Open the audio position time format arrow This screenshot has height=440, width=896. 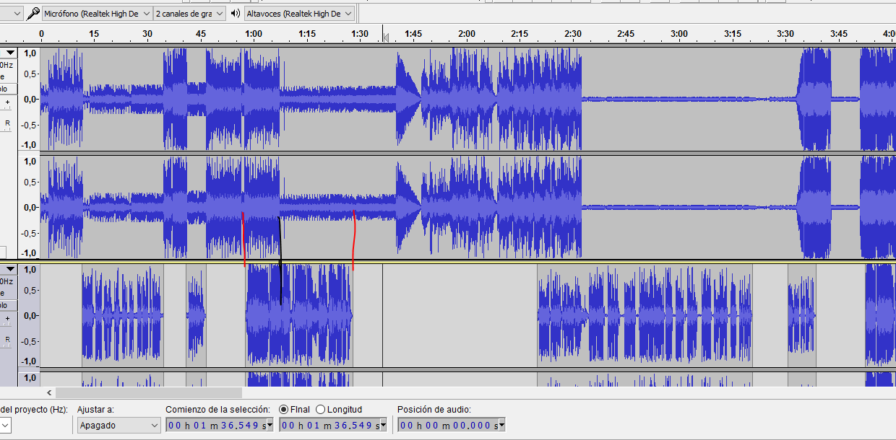501,426
